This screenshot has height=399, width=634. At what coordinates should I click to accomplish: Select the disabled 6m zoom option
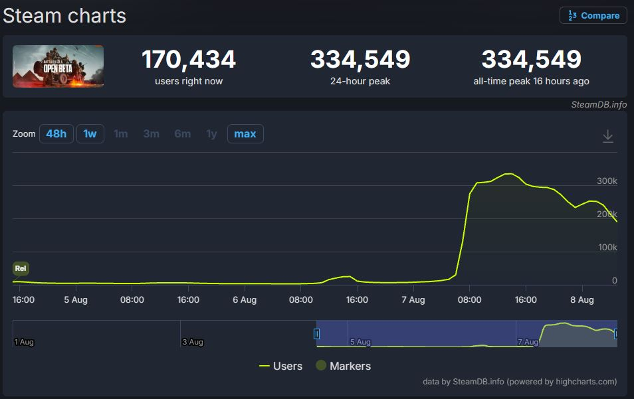(x=182, y=133)
